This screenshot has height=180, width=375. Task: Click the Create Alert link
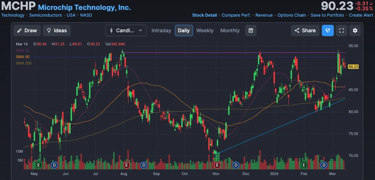tap(361, 15)
